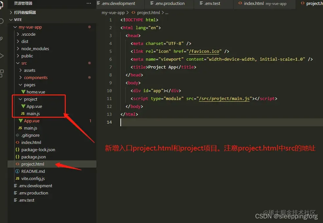Click the git icon beside .gitignore
Viewport: 323px width, 223px height.
(17, 135)
